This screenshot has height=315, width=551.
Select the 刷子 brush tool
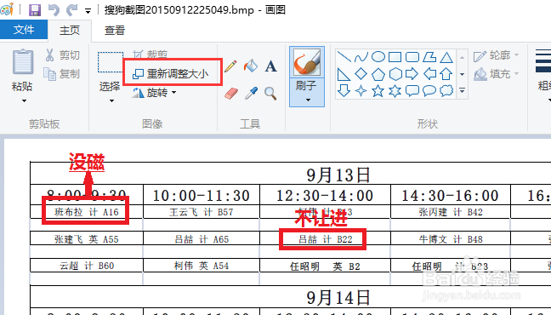pos(307,62)
